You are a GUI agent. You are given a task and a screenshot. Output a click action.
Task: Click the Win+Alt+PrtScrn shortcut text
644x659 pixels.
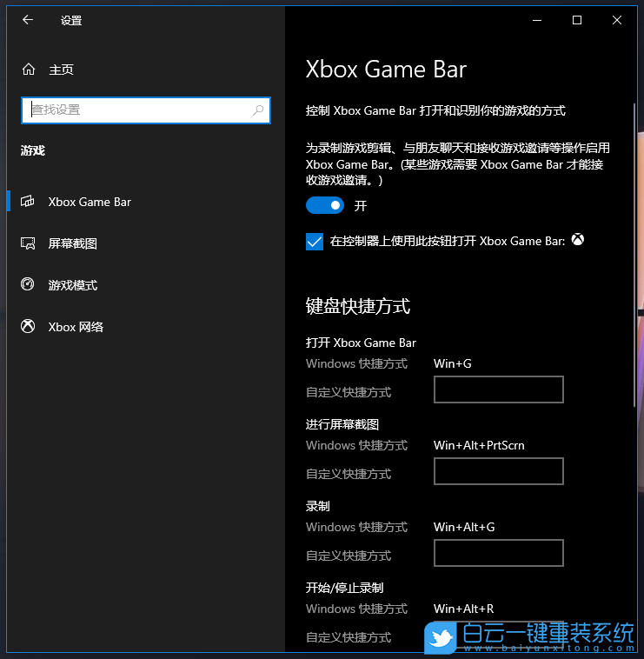tap(479, 445)
